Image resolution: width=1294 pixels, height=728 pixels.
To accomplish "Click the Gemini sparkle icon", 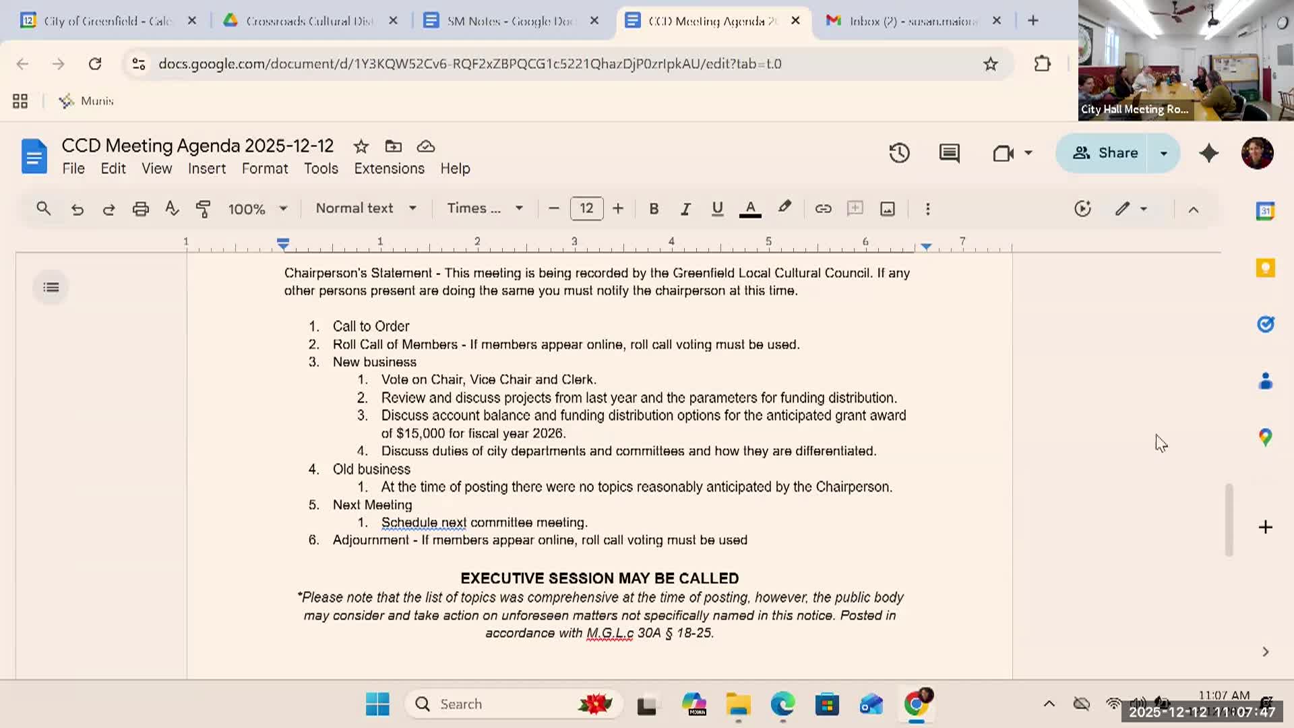I will tap(1209, 153).
